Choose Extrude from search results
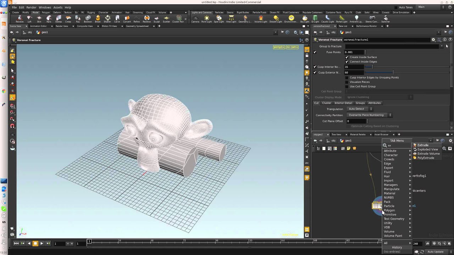The height and width of the screenshot is (255, 454). point(427,145)
